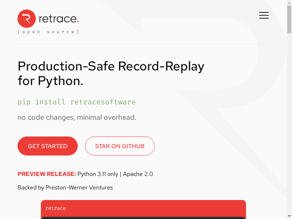Click the Production-Safe Record-Replay heading line
This screenshot has width=292, height=219.
[111, 66]
